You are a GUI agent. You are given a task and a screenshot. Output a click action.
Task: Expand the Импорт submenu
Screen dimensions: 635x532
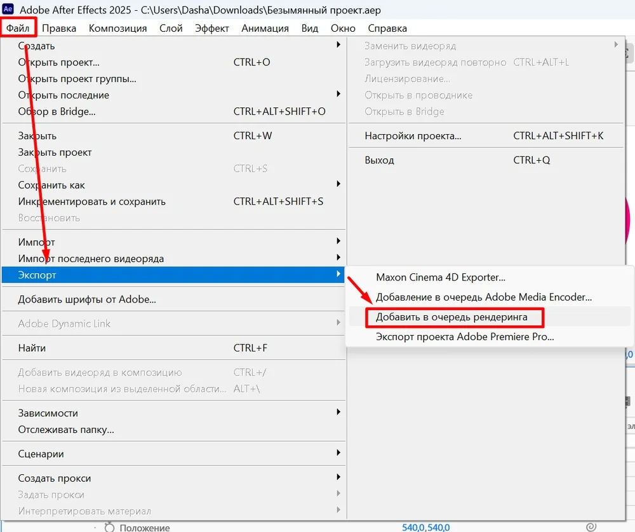coord(338,242)
